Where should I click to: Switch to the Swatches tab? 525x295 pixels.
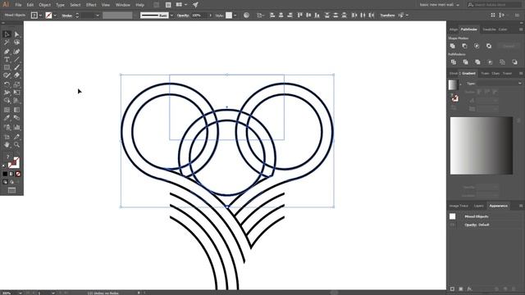pos(489,29)
